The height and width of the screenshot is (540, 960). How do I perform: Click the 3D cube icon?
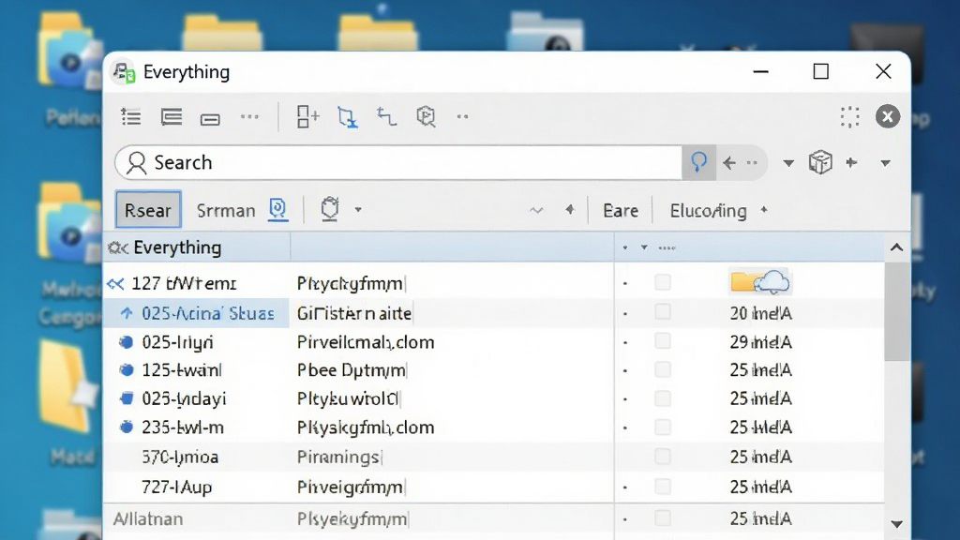pos(819,163)
